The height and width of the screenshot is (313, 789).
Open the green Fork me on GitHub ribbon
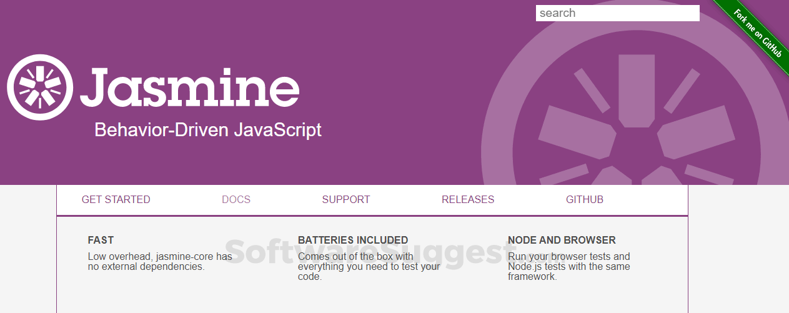pyautogui.click(x=757, y=34)
